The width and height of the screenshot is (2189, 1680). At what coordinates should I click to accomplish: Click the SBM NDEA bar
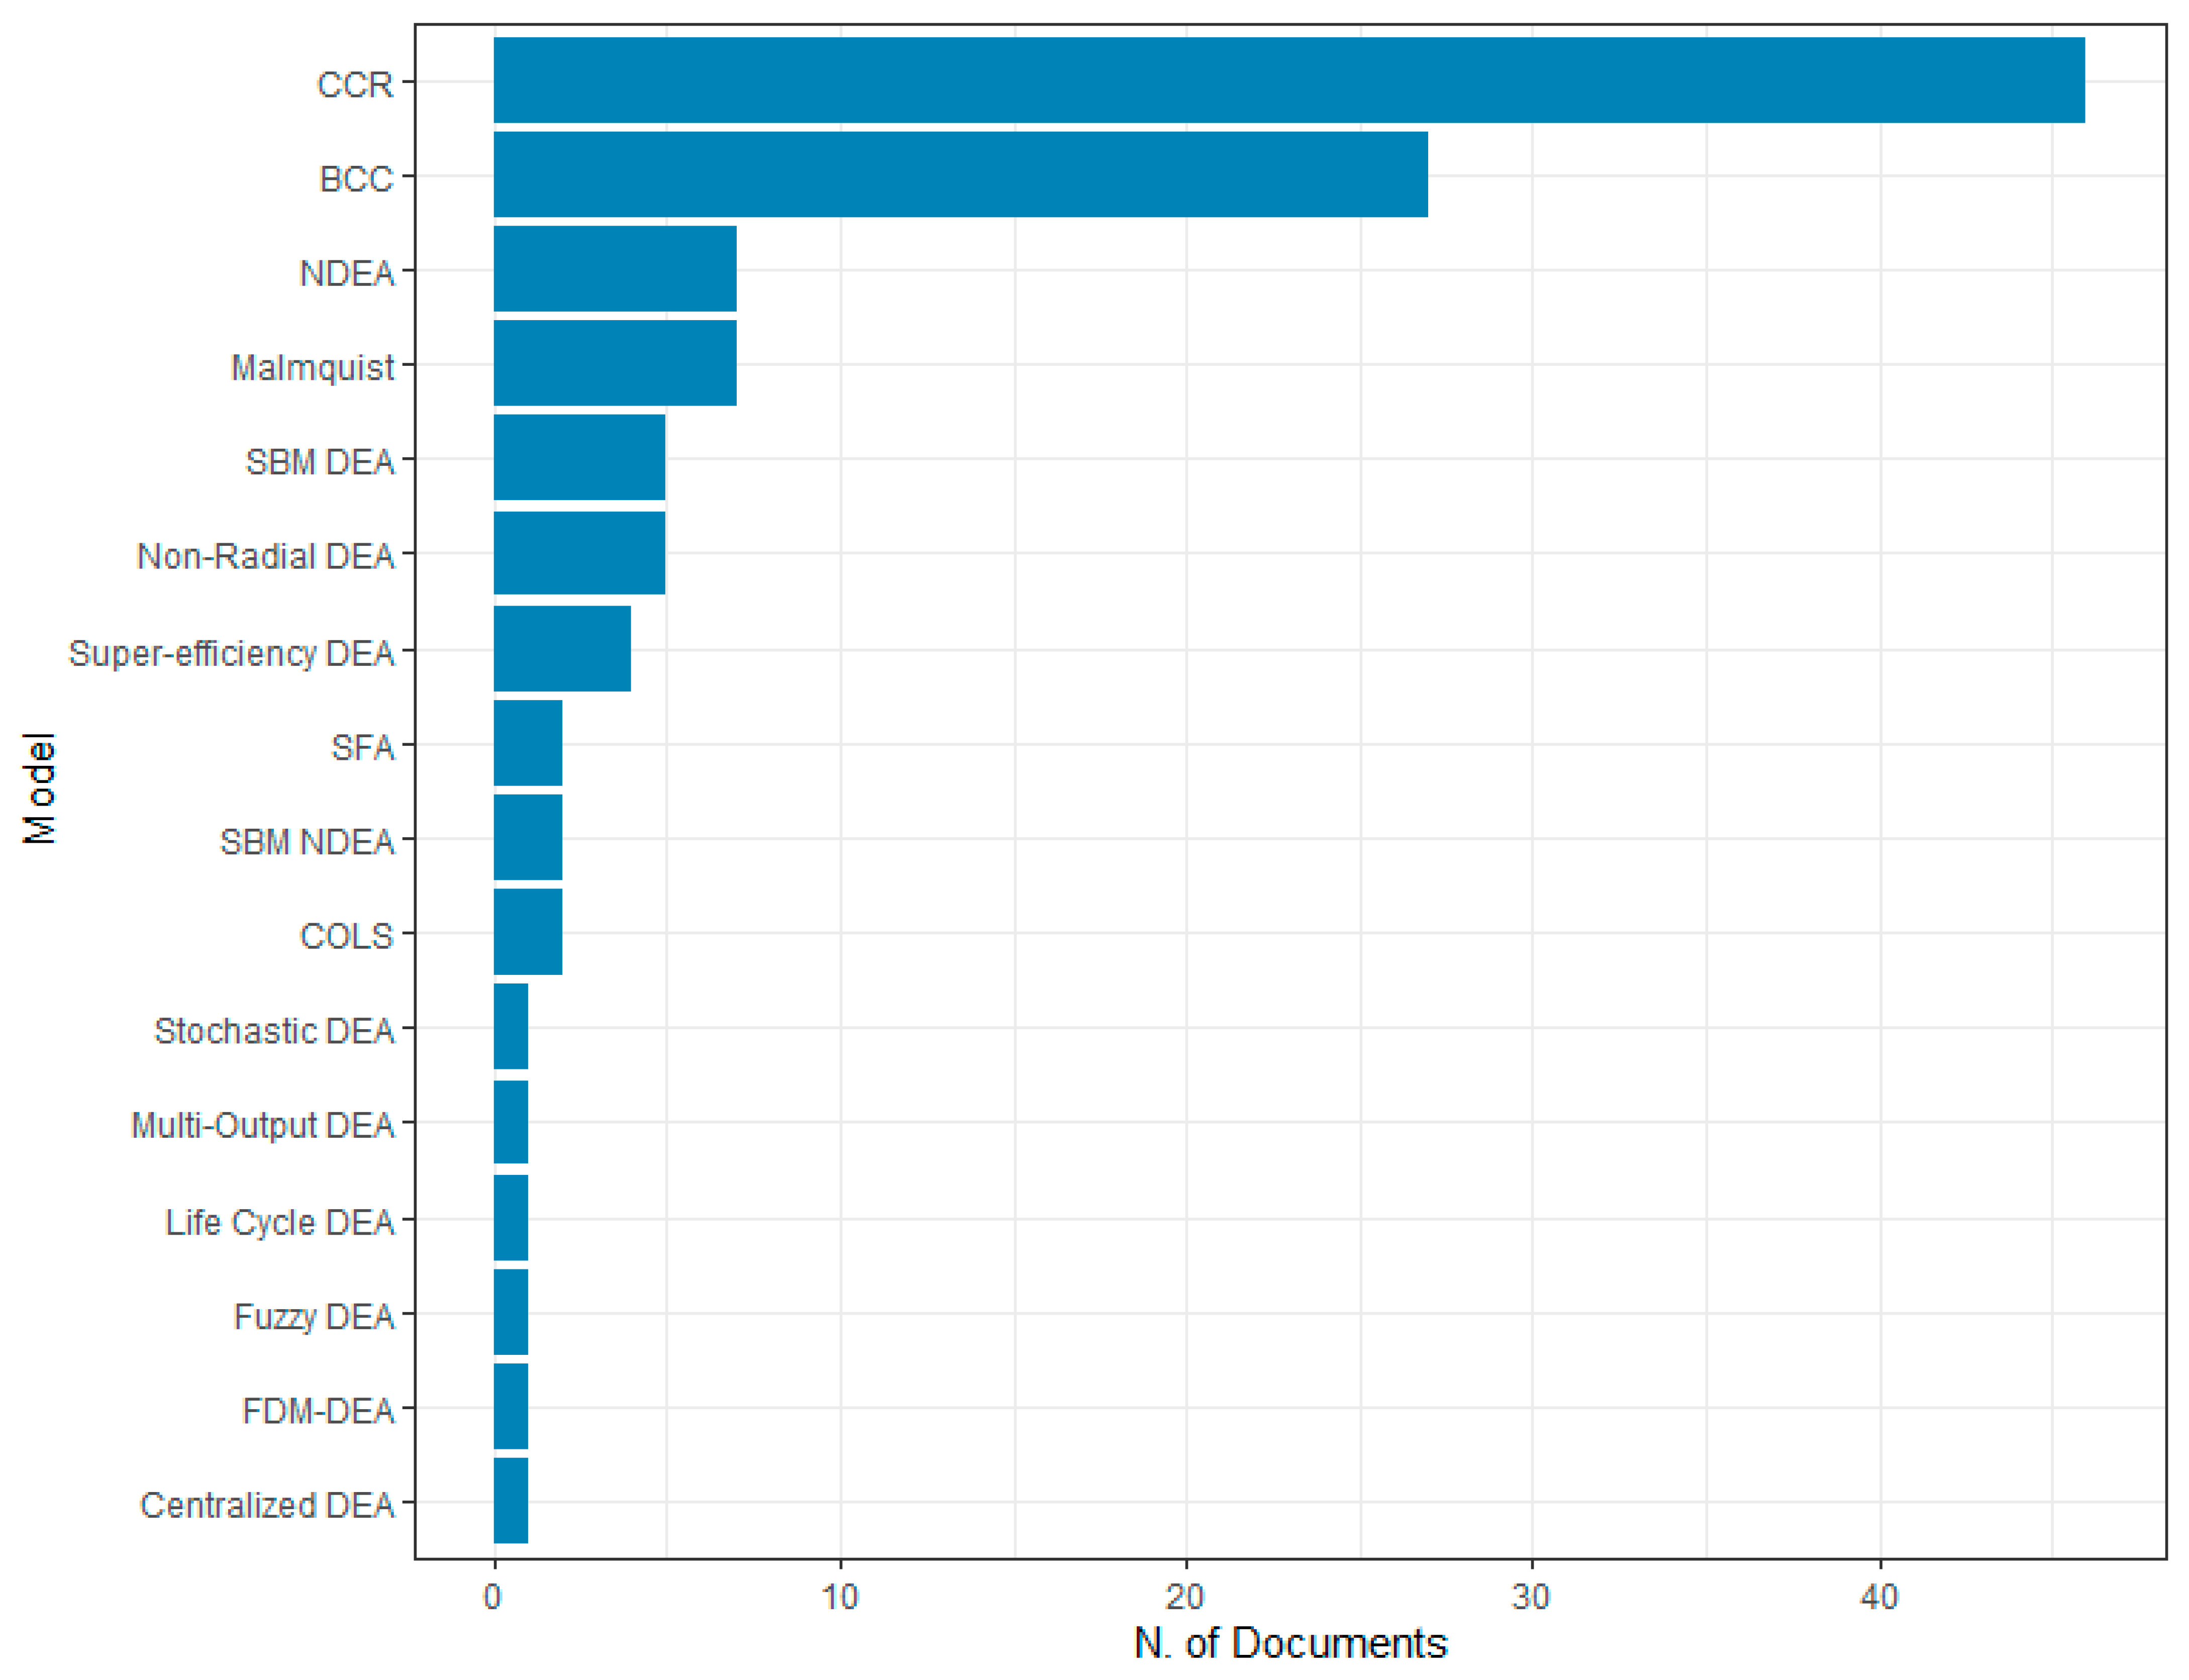[x=528, y=837]
